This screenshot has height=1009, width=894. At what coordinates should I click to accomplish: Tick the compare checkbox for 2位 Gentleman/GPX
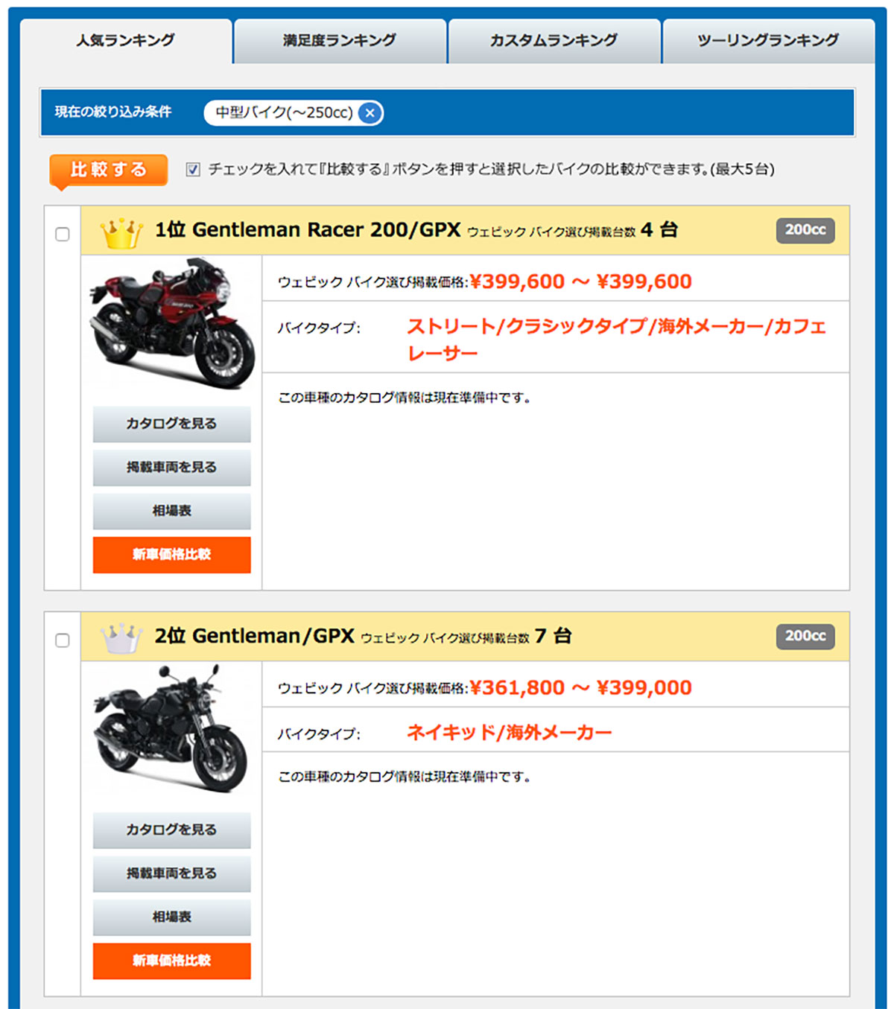click(x=63, y=640)
